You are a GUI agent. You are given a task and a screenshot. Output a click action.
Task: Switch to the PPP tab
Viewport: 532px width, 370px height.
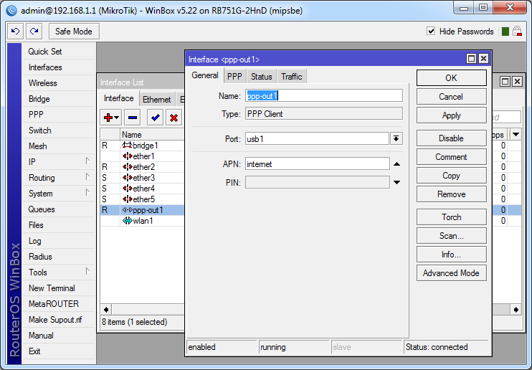[234, 77]
